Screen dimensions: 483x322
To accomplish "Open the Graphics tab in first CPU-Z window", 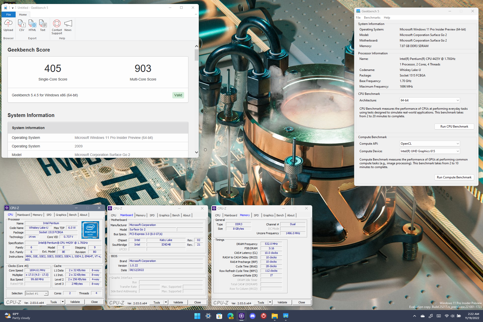I will [61, 215].
